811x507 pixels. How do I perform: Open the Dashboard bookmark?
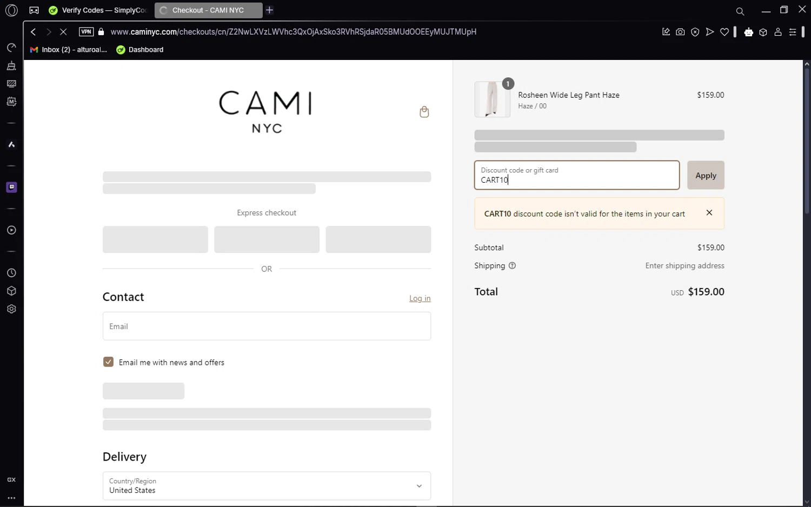coord(140,50)
